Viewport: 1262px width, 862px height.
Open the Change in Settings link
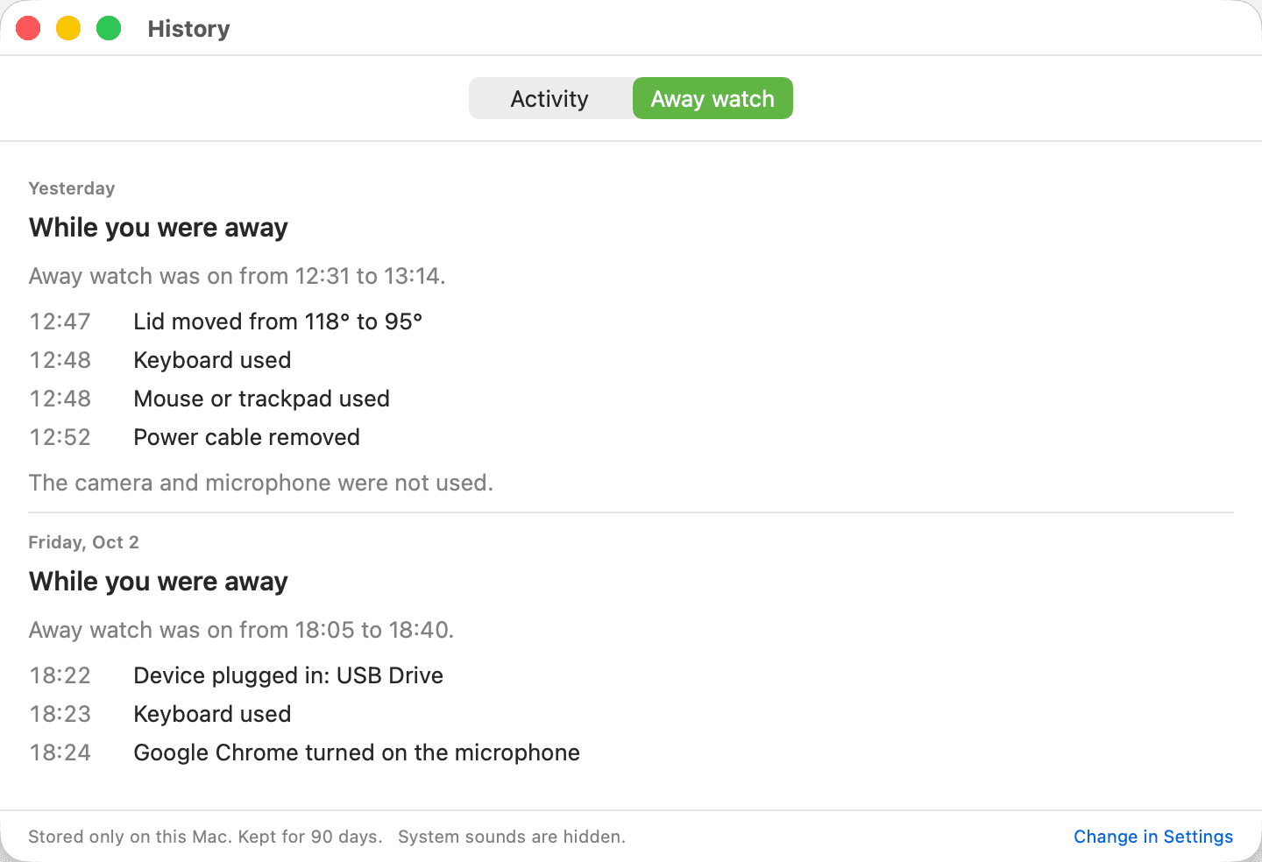pyautogui.click(x=1153, y=837)
